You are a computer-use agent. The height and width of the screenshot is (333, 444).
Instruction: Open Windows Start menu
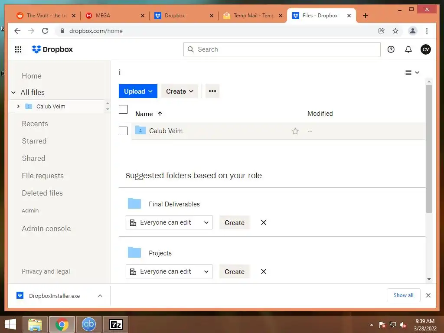tap(10, 324)
